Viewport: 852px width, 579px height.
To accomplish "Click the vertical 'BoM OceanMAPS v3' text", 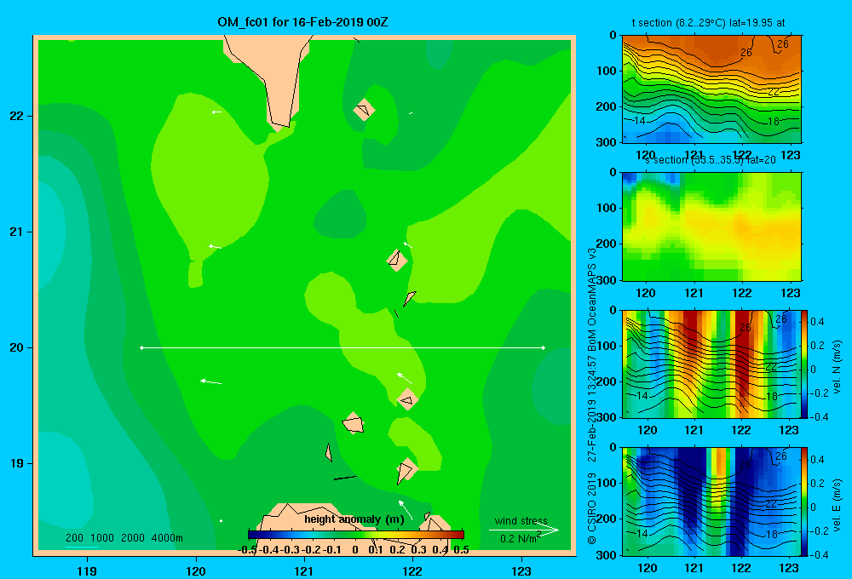I will 592,301.
